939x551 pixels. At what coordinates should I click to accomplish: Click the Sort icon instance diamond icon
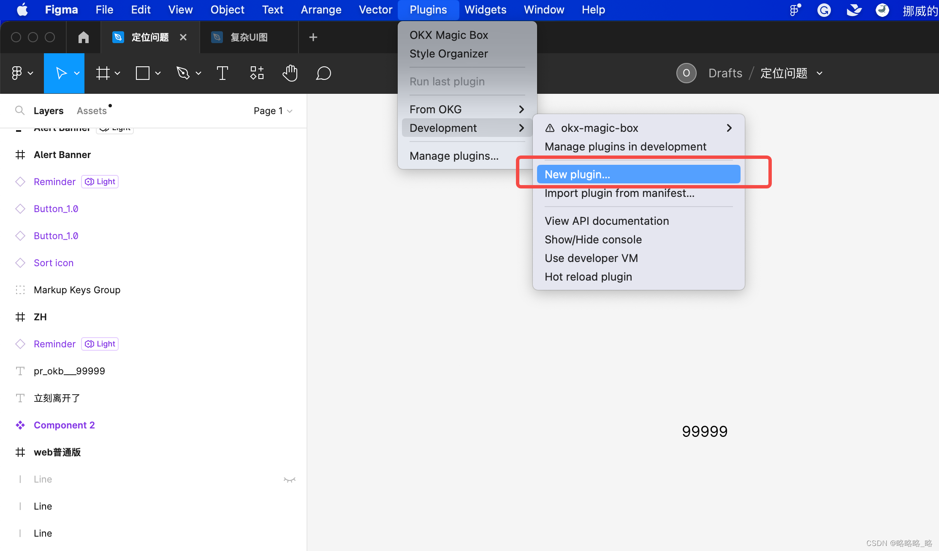click(x=20, y=263)
